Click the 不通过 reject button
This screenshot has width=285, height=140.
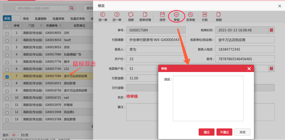224,132
